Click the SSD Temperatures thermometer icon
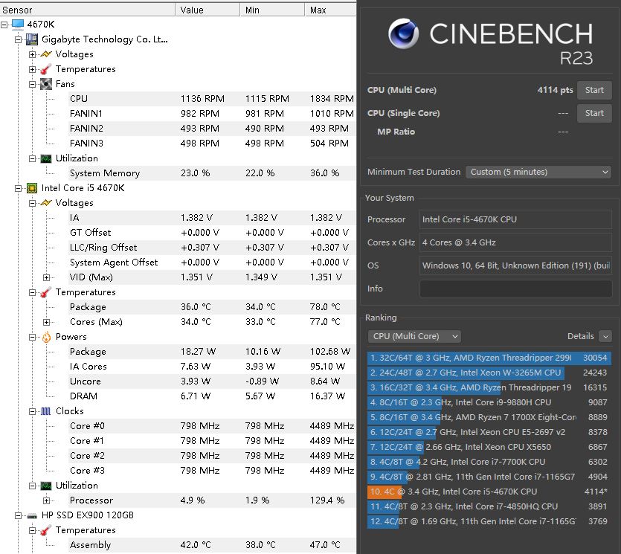The height and width of the screenshot is (554, 621). pyautogui.click(x=46, y=530)
